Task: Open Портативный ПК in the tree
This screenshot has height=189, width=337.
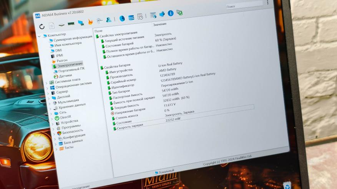Action: pyautogui.click(x=71, y=69)
